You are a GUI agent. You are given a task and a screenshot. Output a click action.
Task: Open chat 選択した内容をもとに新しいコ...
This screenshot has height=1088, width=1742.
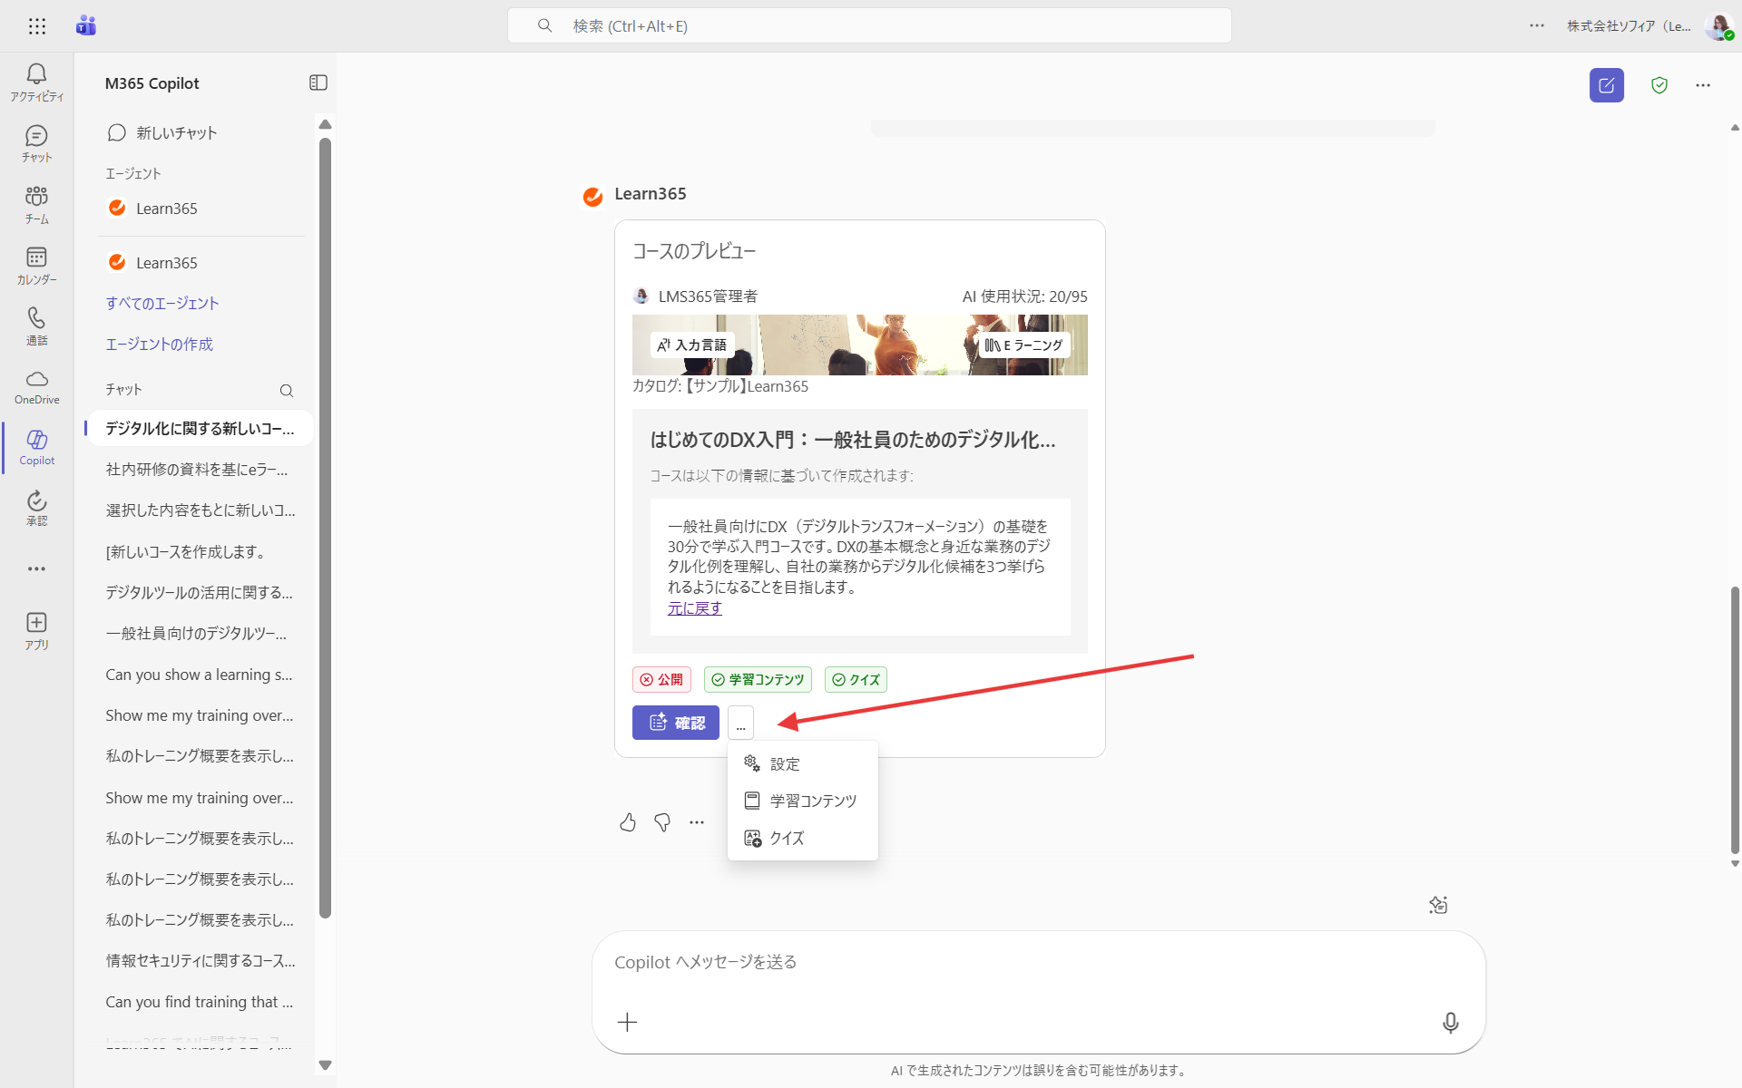[201, 510]
